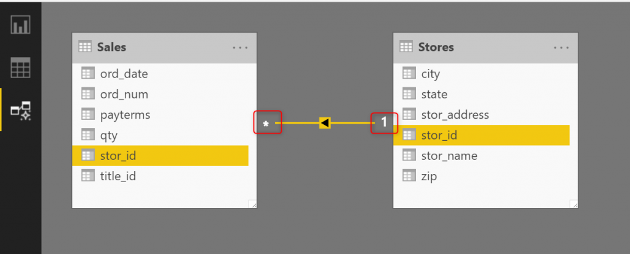The width and height of the screenshot is (630, 254).
Task: Open Sales table more options ellipsis
Action: (x=241, y=47)
